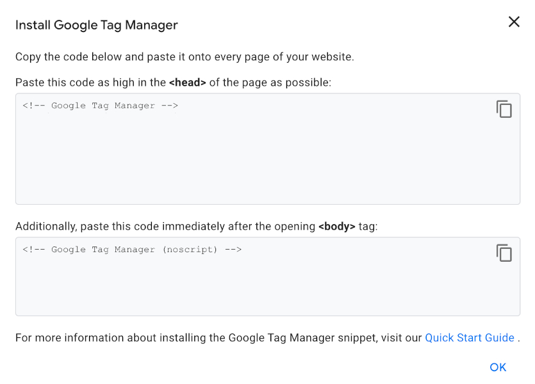Click the Install Google Tag Manager title

point(96,25)
